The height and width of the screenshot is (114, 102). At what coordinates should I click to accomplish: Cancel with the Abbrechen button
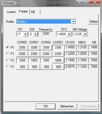click(x=67, y=106)
